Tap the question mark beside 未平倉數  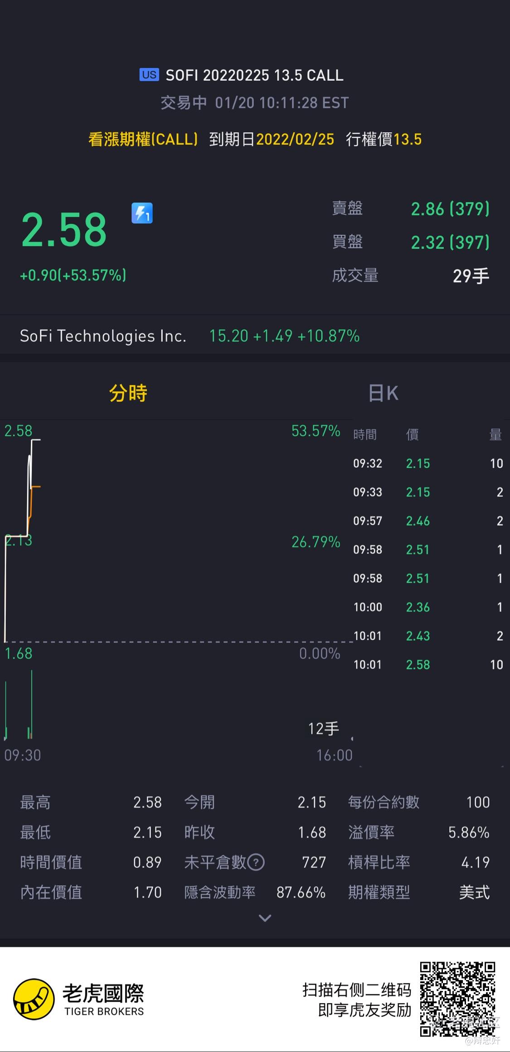tap(256, 862)
